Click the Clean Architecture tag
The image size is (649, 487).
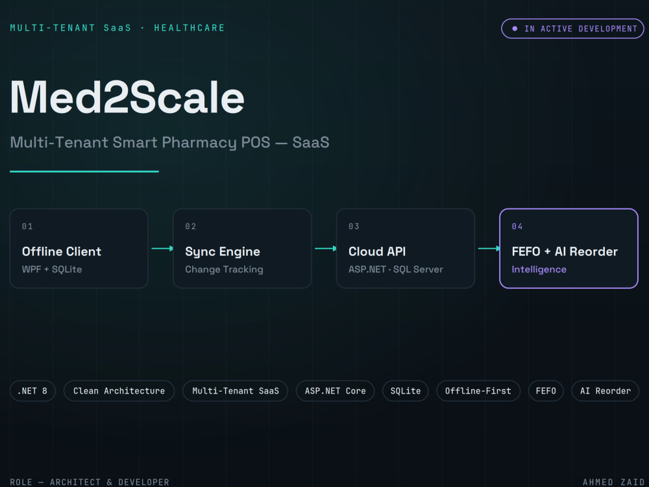[x=119, y=391]
